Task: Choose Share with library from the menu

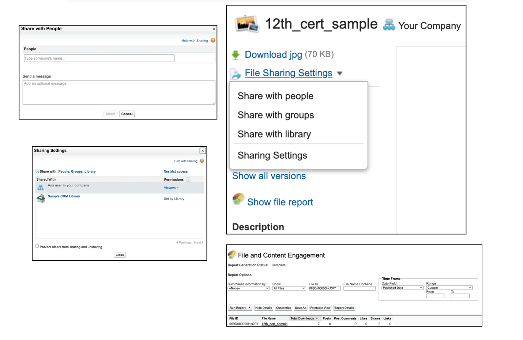Action: click(274, 134)
